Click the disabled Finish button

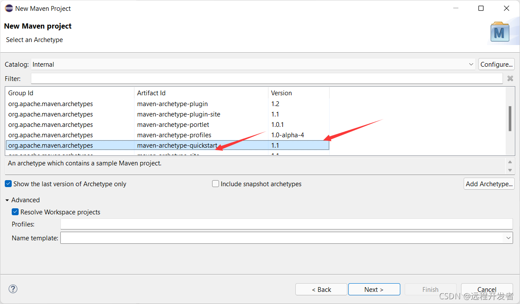click(x=431, y=289)
